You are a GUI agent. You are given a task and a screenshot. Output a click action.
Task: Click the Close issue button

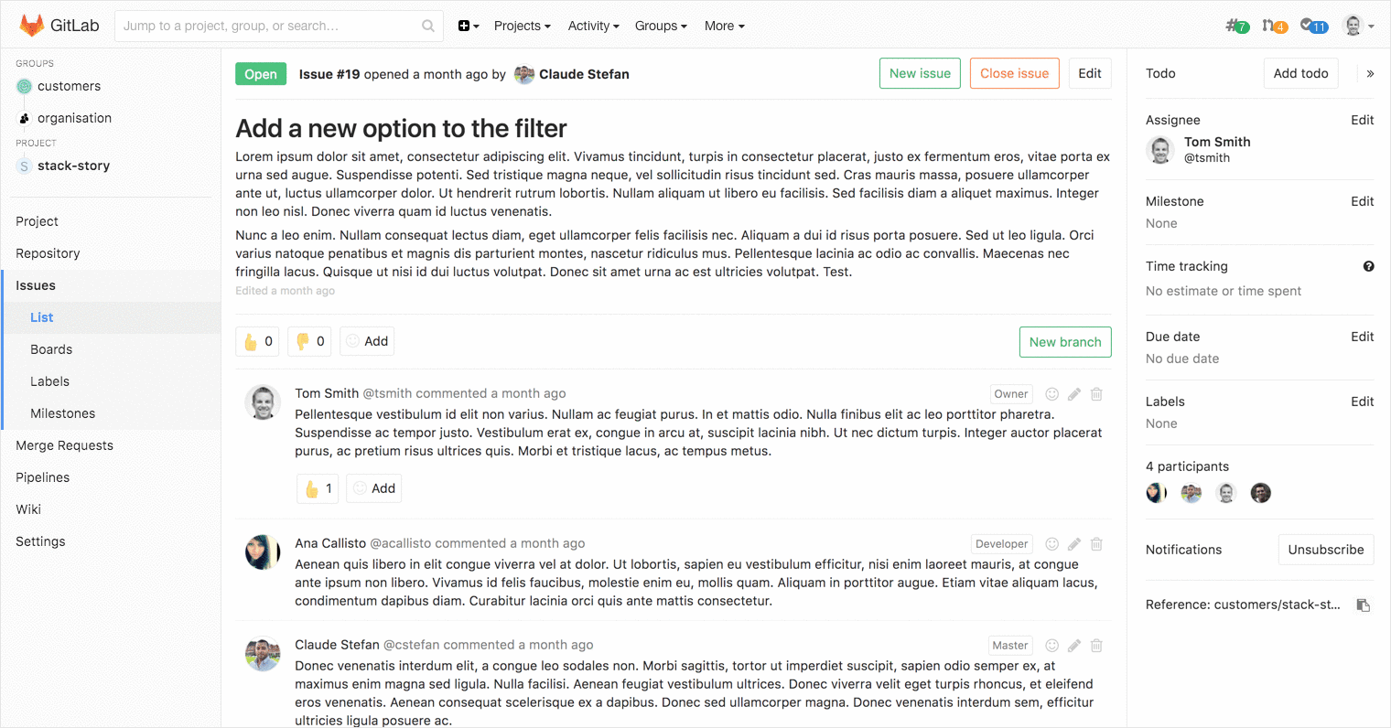pos(1014,74)
